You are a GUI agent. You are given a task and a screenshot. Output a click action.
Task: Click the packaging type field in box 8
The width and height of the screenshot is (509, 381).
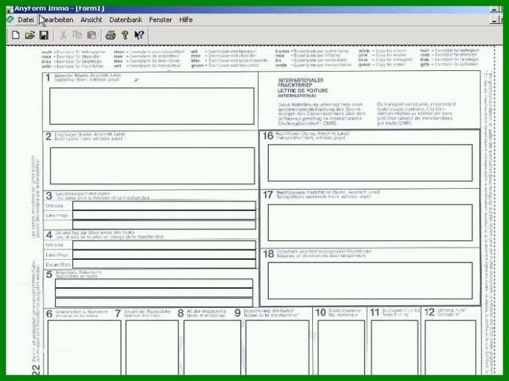212,348
